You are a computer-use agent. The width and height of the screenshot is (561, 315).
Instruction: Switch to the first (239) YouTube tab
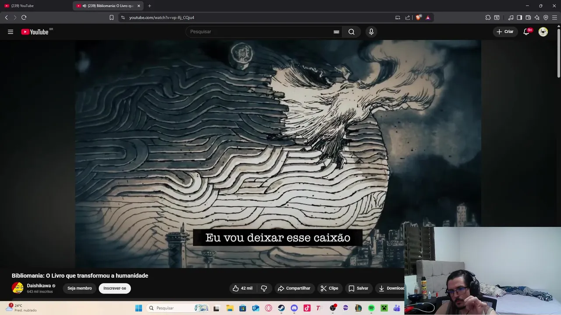(x=36, y=6)
